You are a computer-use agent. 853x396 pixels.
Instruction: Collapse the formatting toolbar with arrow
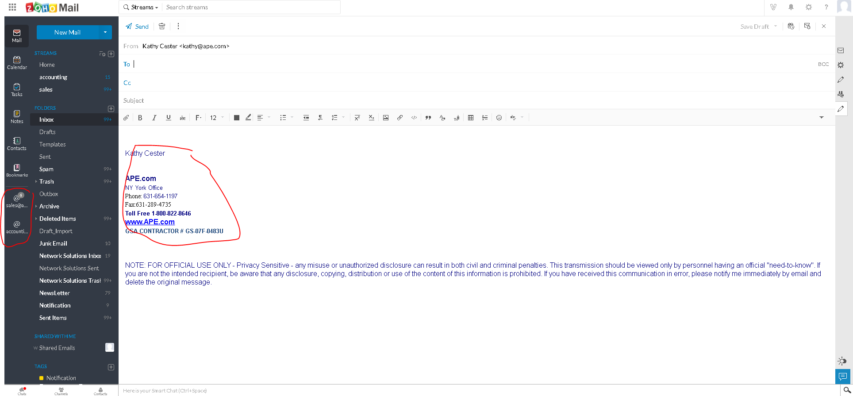click(x=822, y=118)
